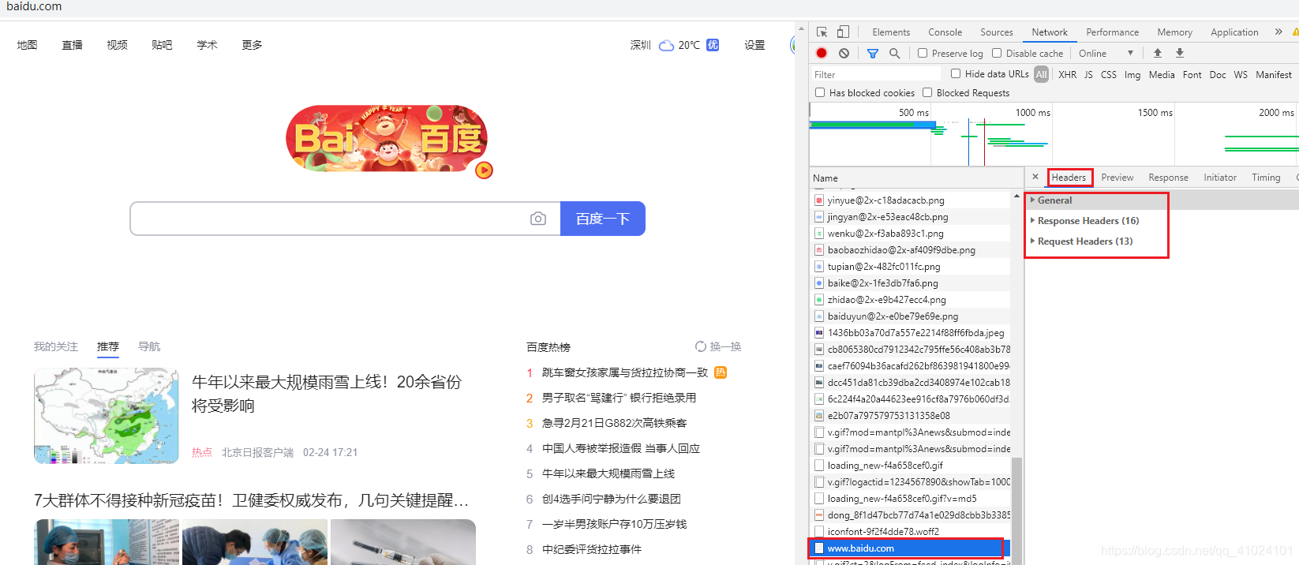Show more DevTools tabs chevron
Screen dimensions: 1299x565
[1278, 32]
